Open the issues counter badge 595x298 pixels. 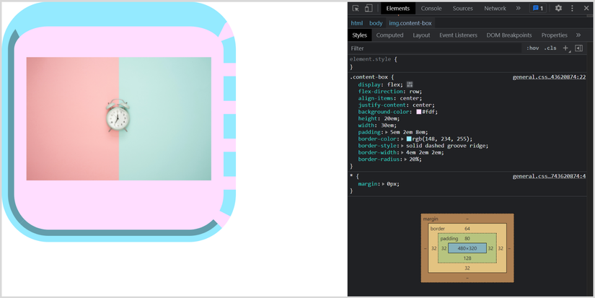pyautogui.click(x=538, y=8)
